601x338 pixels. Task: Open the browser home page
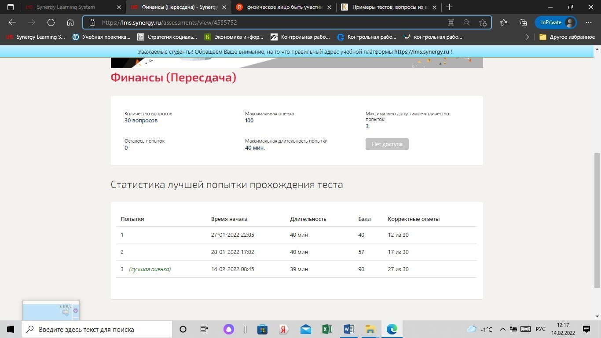click(x=70, y=22)
